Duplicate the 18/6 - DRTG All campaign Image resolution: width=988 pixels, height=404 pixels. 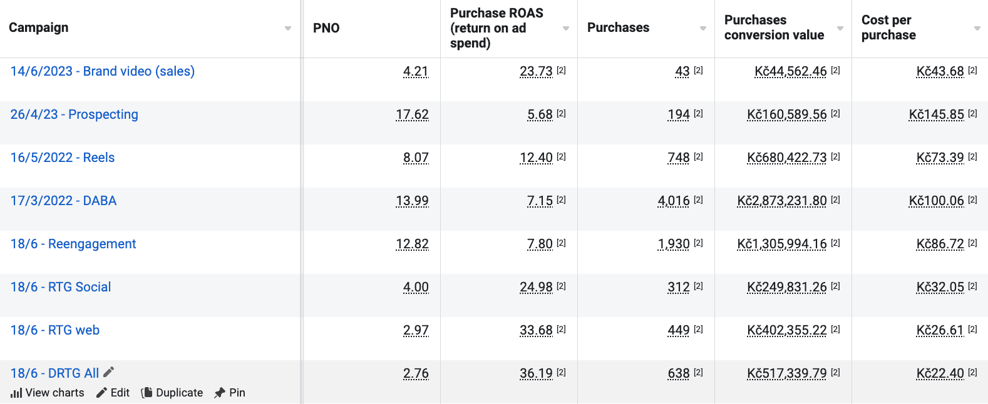tap(172, 393)
